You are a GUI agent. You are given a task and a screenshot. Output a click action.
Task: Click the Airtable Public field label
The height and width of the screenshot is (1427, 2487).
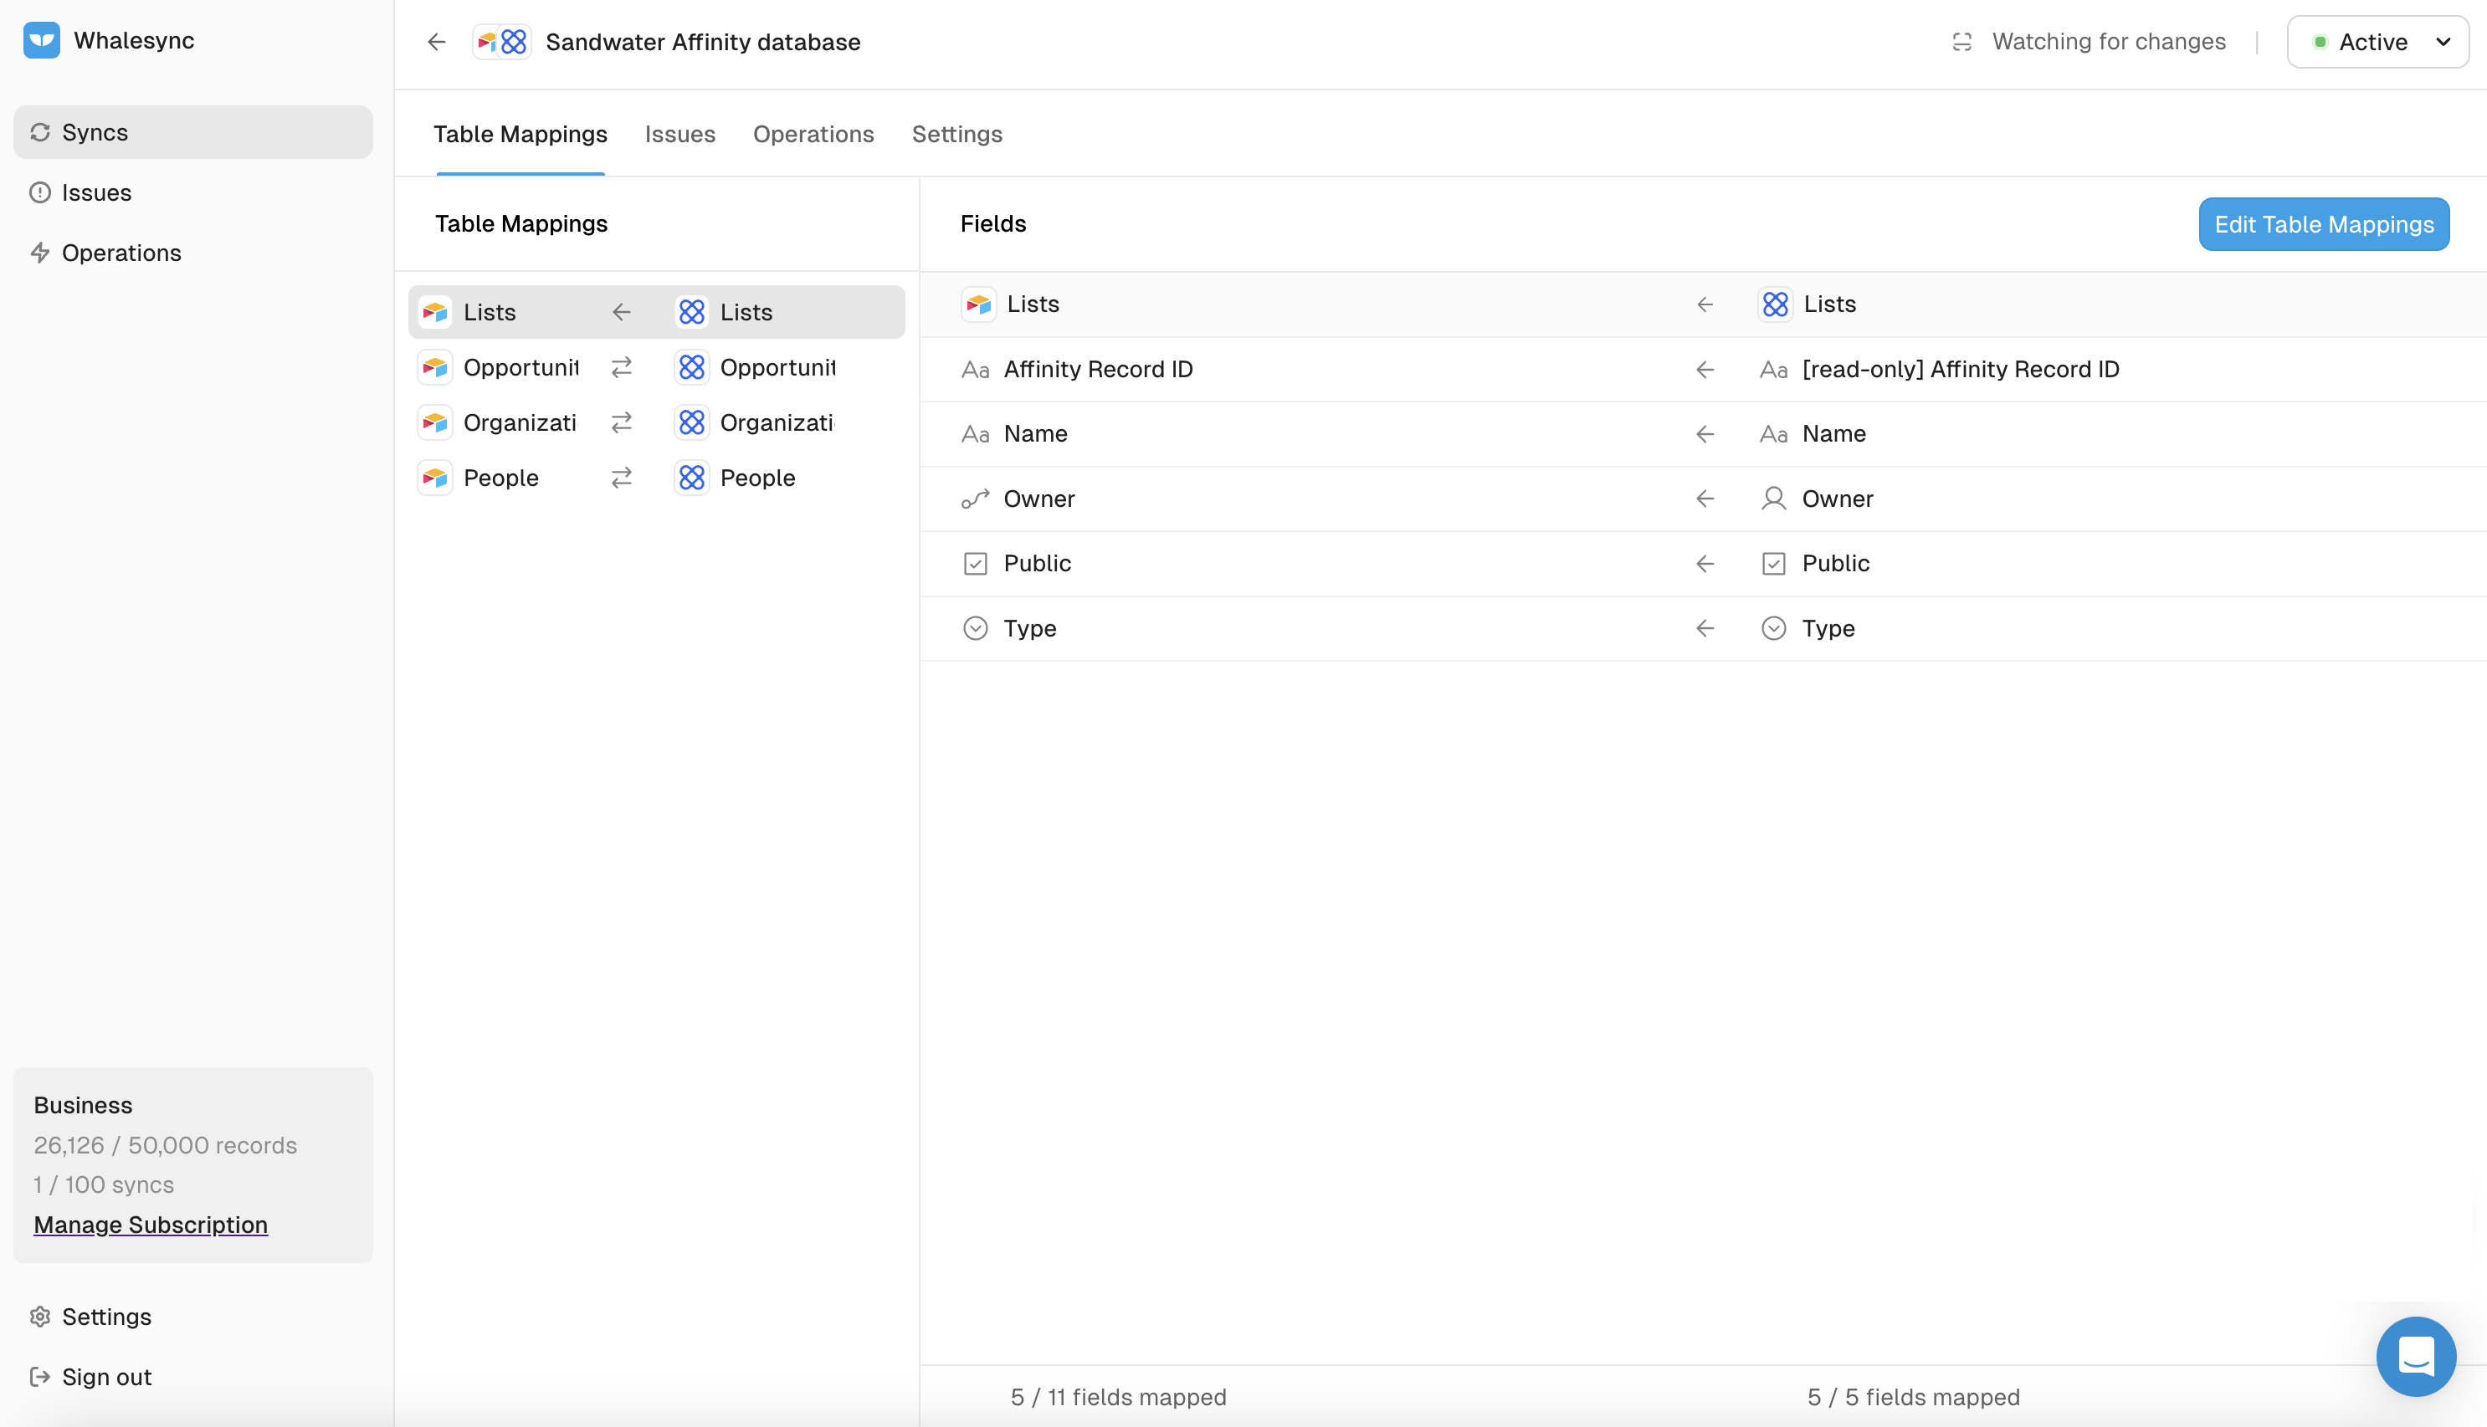coord(1037,564)
